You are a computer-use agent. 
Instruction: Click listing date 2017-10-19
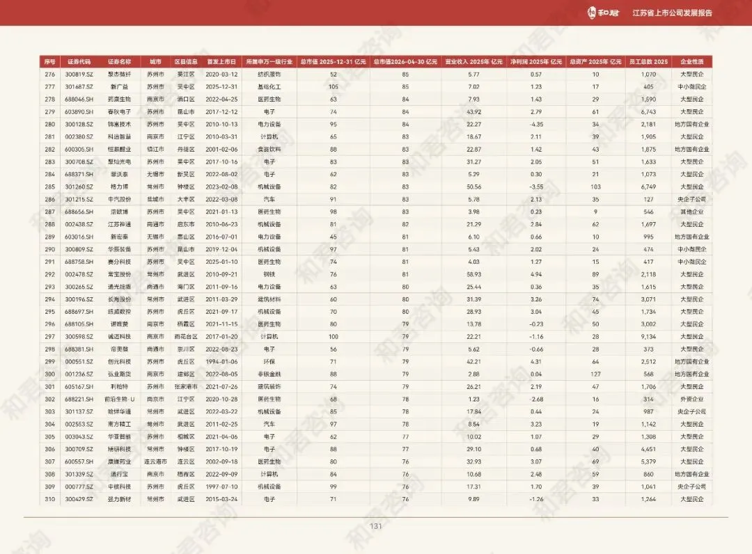click(x=221, y=449)
